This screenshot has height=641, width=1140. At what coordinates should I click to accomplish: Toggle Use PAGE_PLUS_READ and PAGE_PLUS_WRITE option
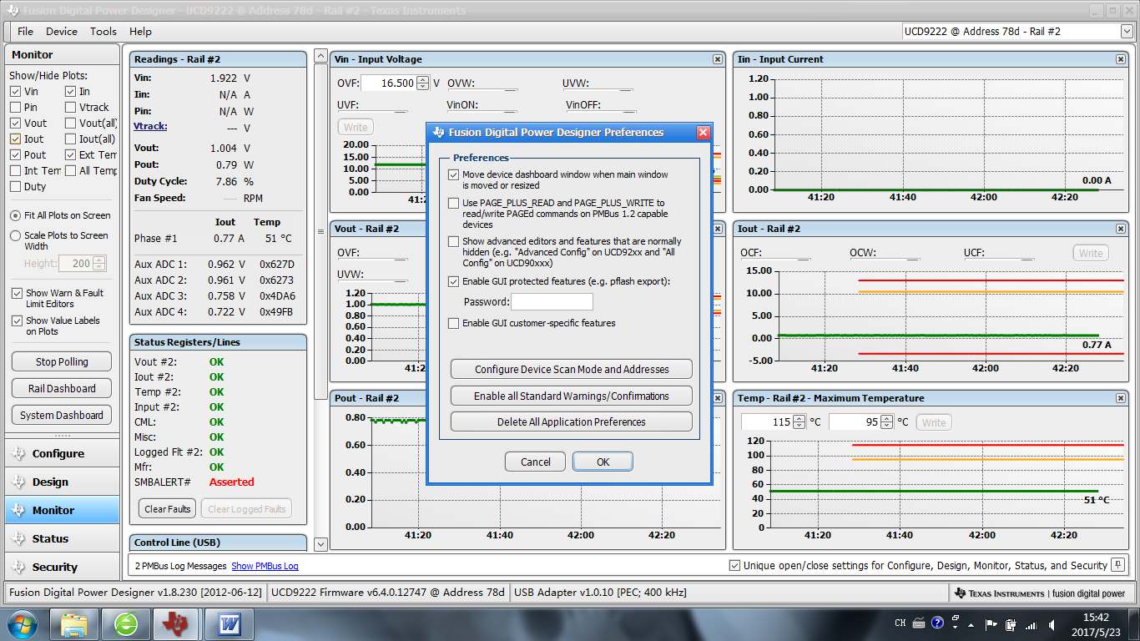pos(454,203)
